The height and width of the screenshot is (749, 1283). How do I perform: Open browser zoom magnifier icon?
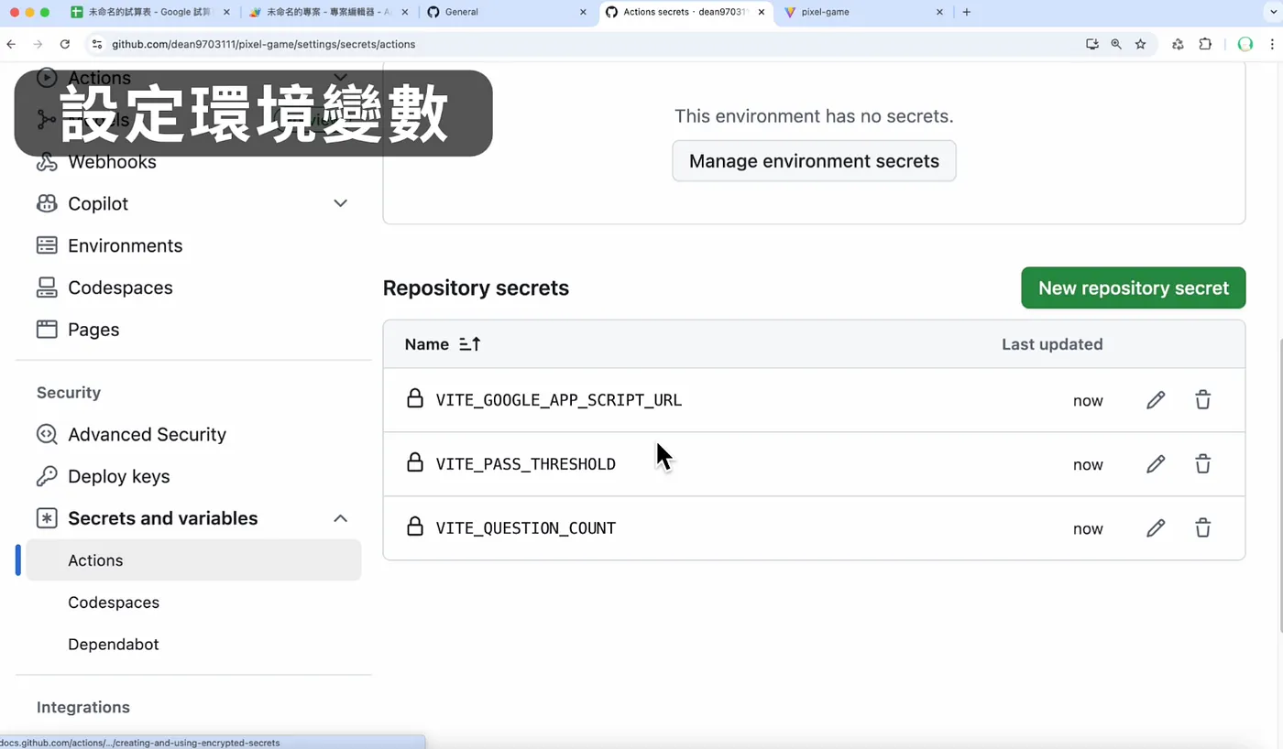(x=1116, y=44)
